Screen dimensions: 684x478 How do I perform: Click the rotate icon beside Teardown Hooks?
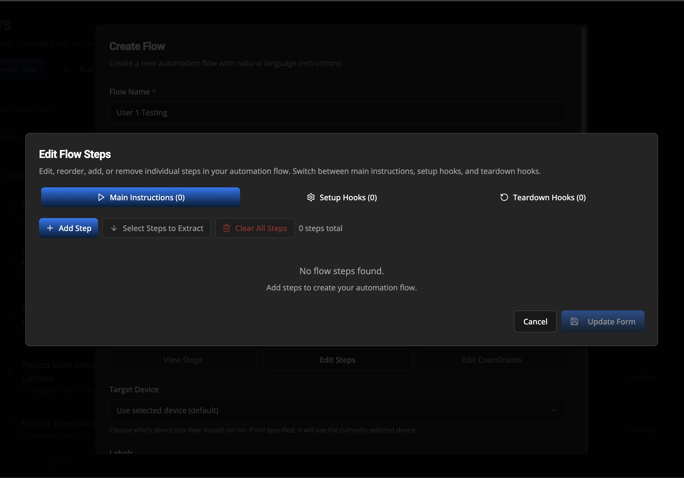tap(504, 197)
